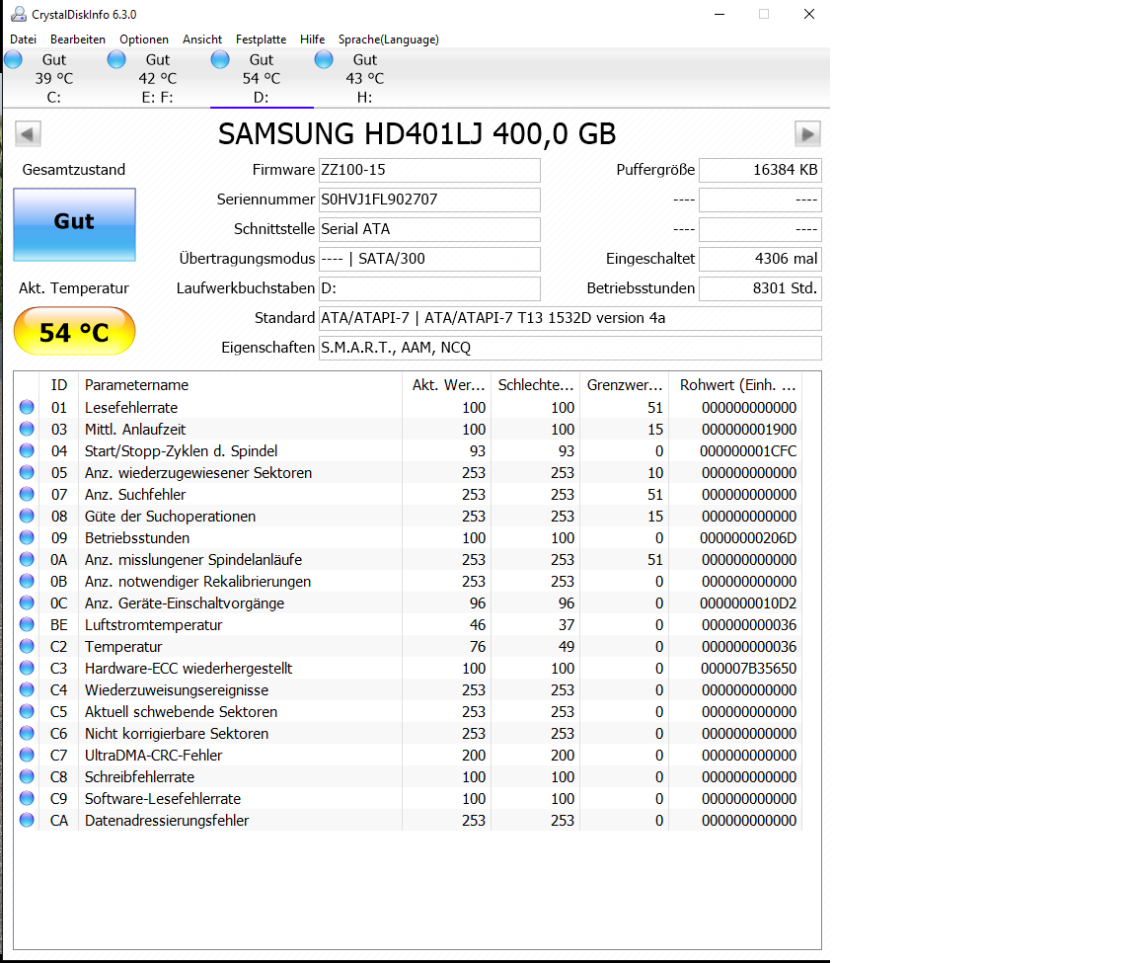This screenshot has width=1137, height=963.
Task: Click raw value 0000000010D2
Action: pos(748,603)
